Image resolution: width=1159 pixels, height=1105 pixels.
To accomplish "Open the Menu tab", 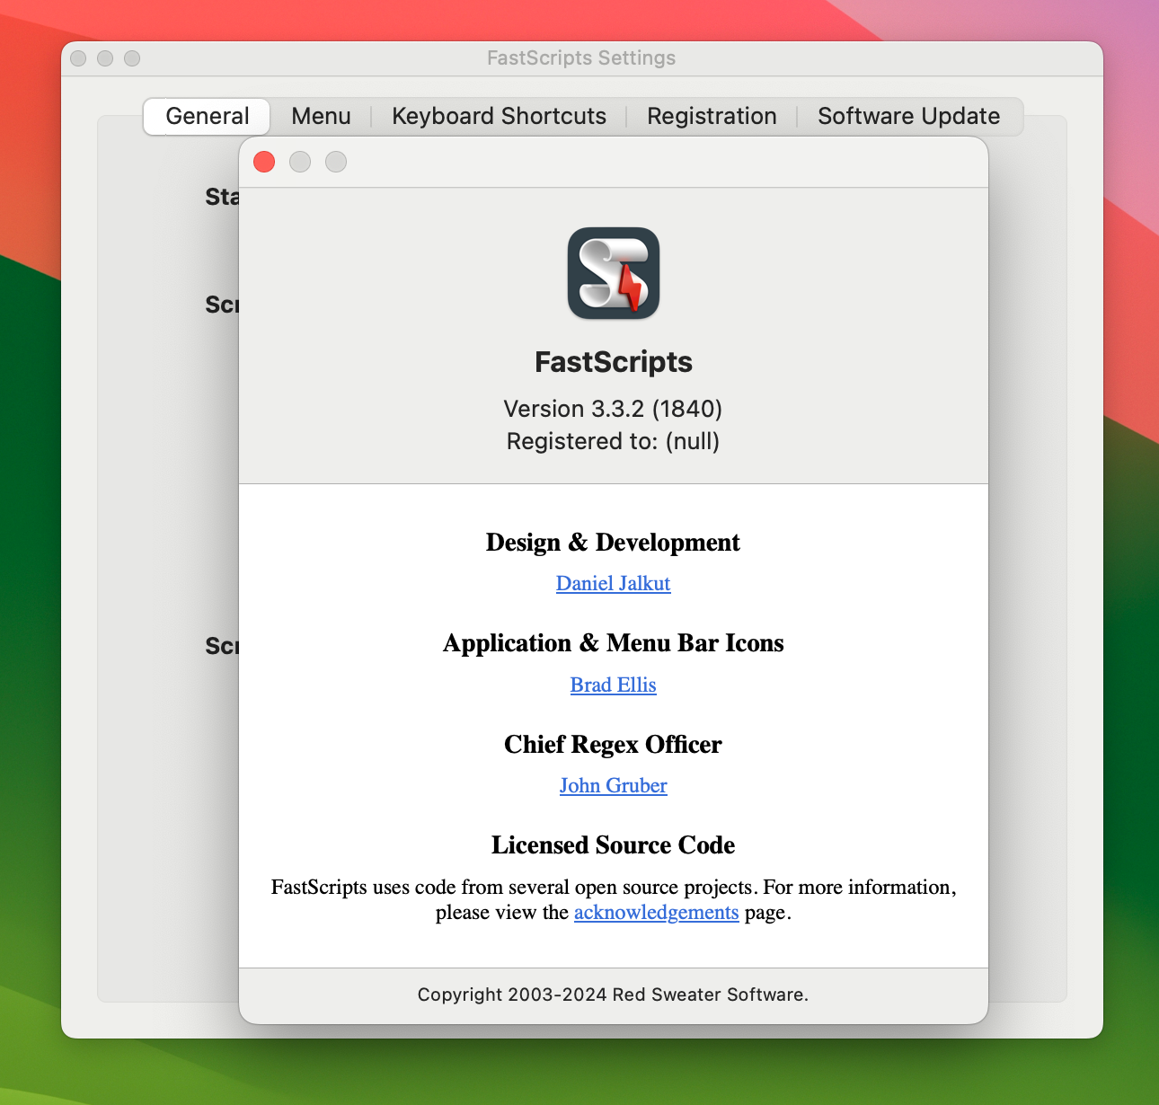I will [320, 116].
